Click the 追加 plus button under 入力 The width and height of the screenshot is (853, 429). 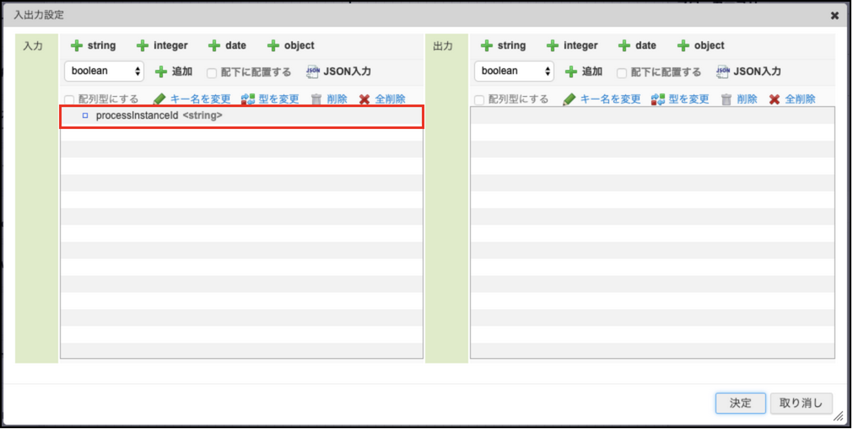pyautogui.click(x=174, y=72)
